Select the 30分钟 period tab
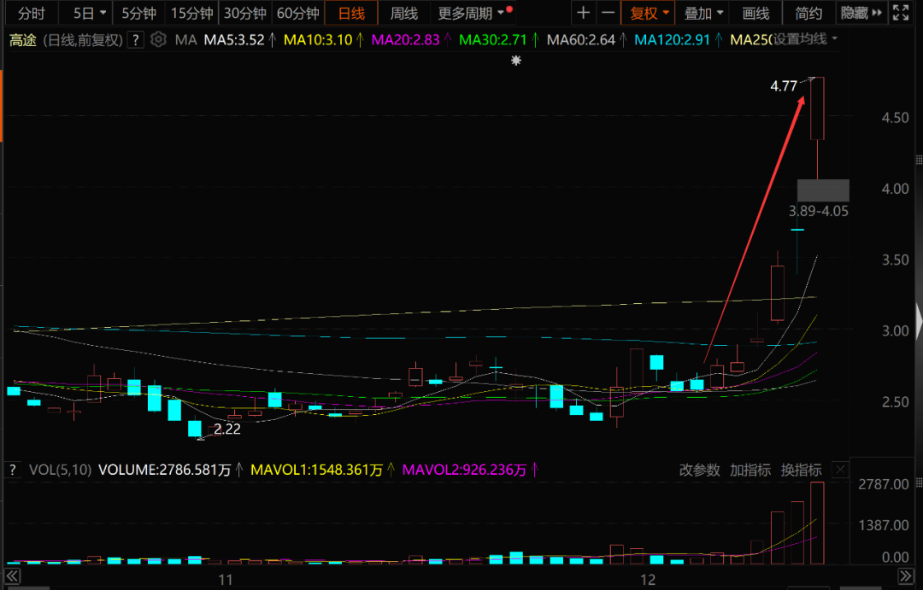Viewport: 923px width, 590px height. 245,13
